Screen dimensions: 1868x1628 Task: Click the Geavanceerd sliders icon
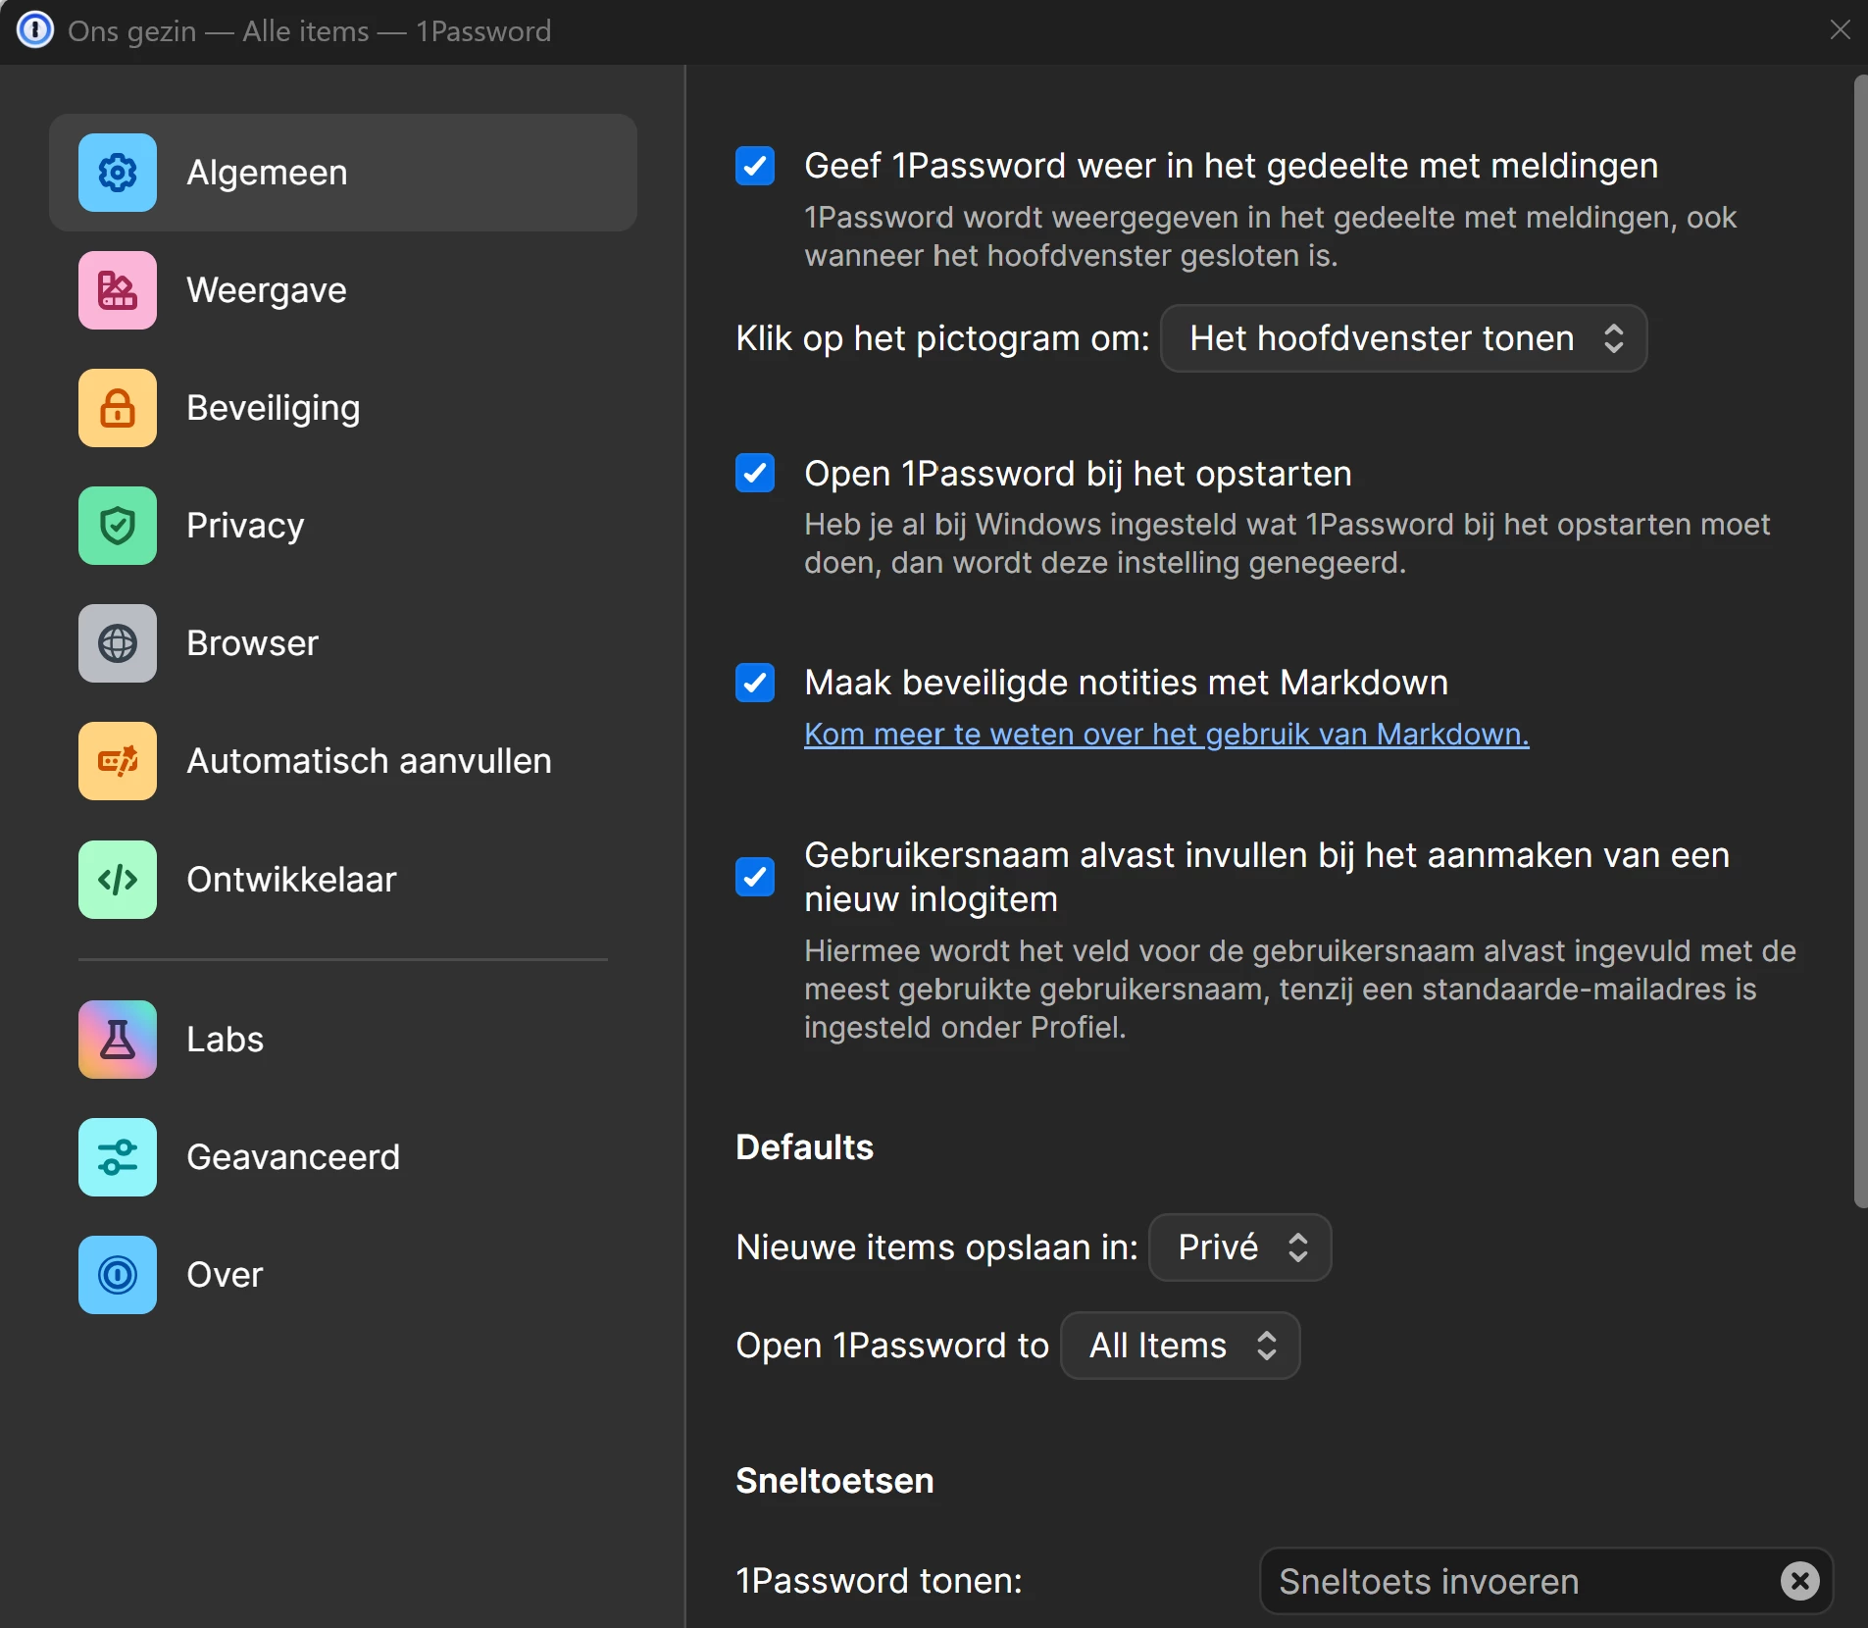(118, 1157)
